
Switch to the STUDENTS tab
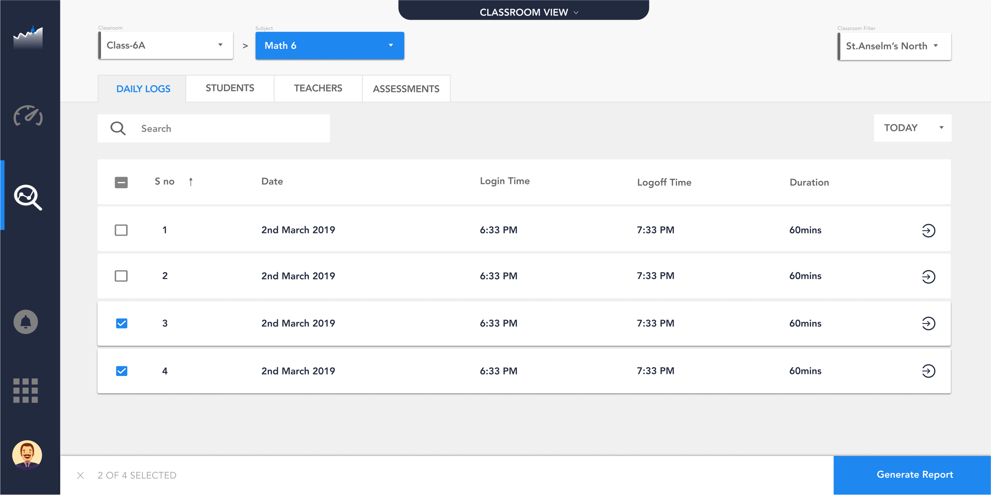(230, 88)
